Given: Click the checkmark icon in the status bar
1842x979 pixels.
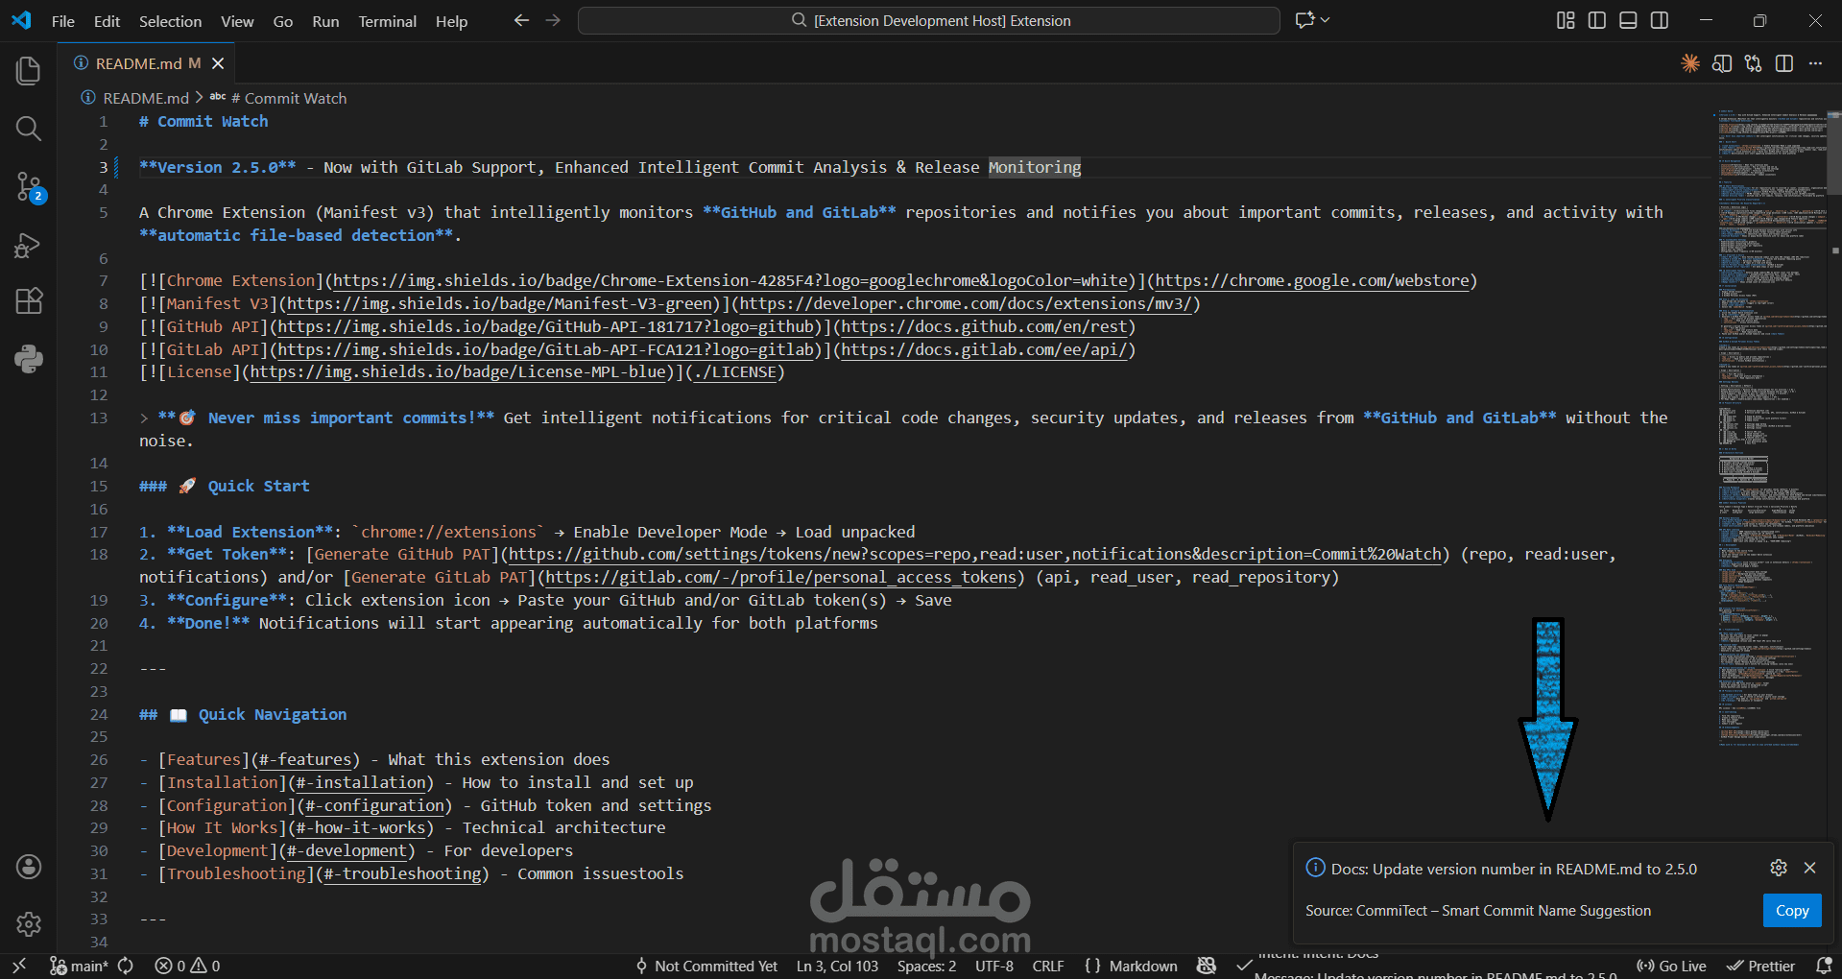Looking at the screenshot, I should (x=1244, y=966).
